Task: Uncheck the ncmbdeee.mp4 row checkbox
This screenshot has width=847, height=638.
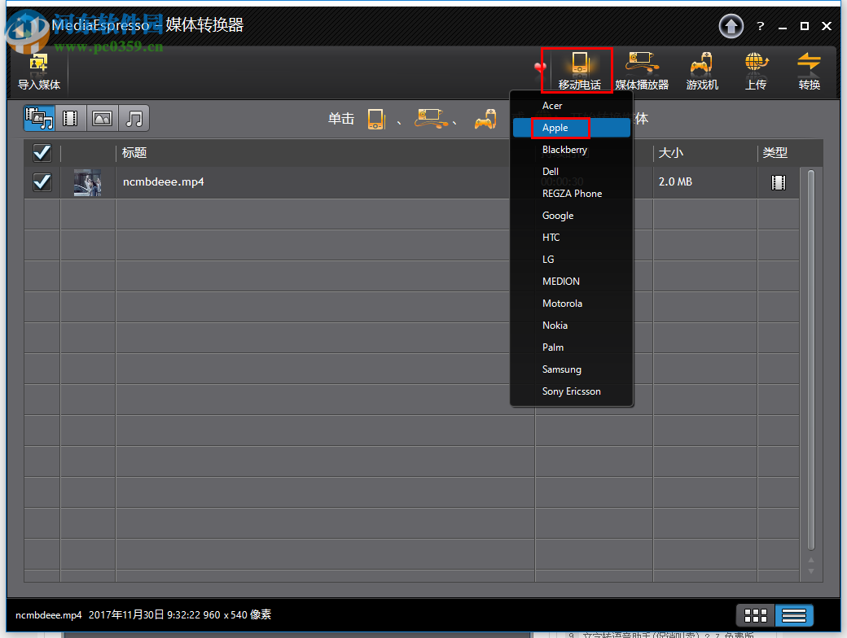Action: point(42,182)
